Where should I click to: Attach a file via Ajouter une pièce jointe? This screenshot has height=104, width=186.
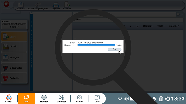(38, 6)
